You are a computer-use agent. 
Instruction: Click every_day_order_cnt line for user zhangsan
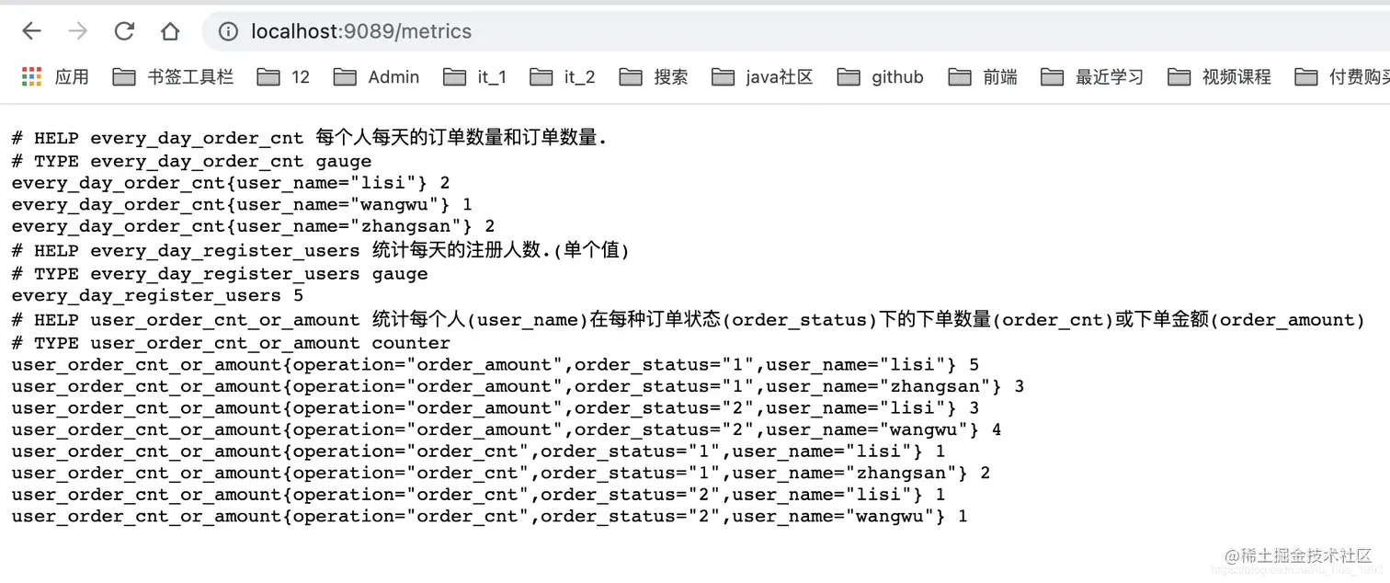(x=253, y=226)
